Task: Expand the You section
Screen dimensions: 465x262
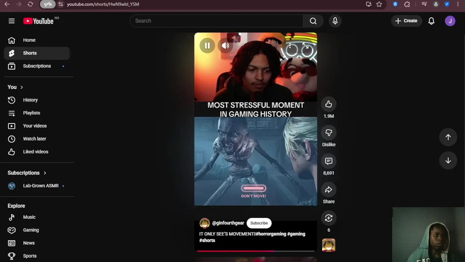Action: click(15, 87)
